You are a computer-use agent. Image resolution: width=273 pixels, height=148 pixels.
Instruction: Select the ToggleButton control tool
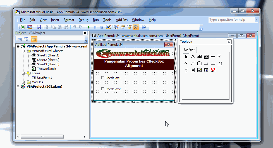193,63
